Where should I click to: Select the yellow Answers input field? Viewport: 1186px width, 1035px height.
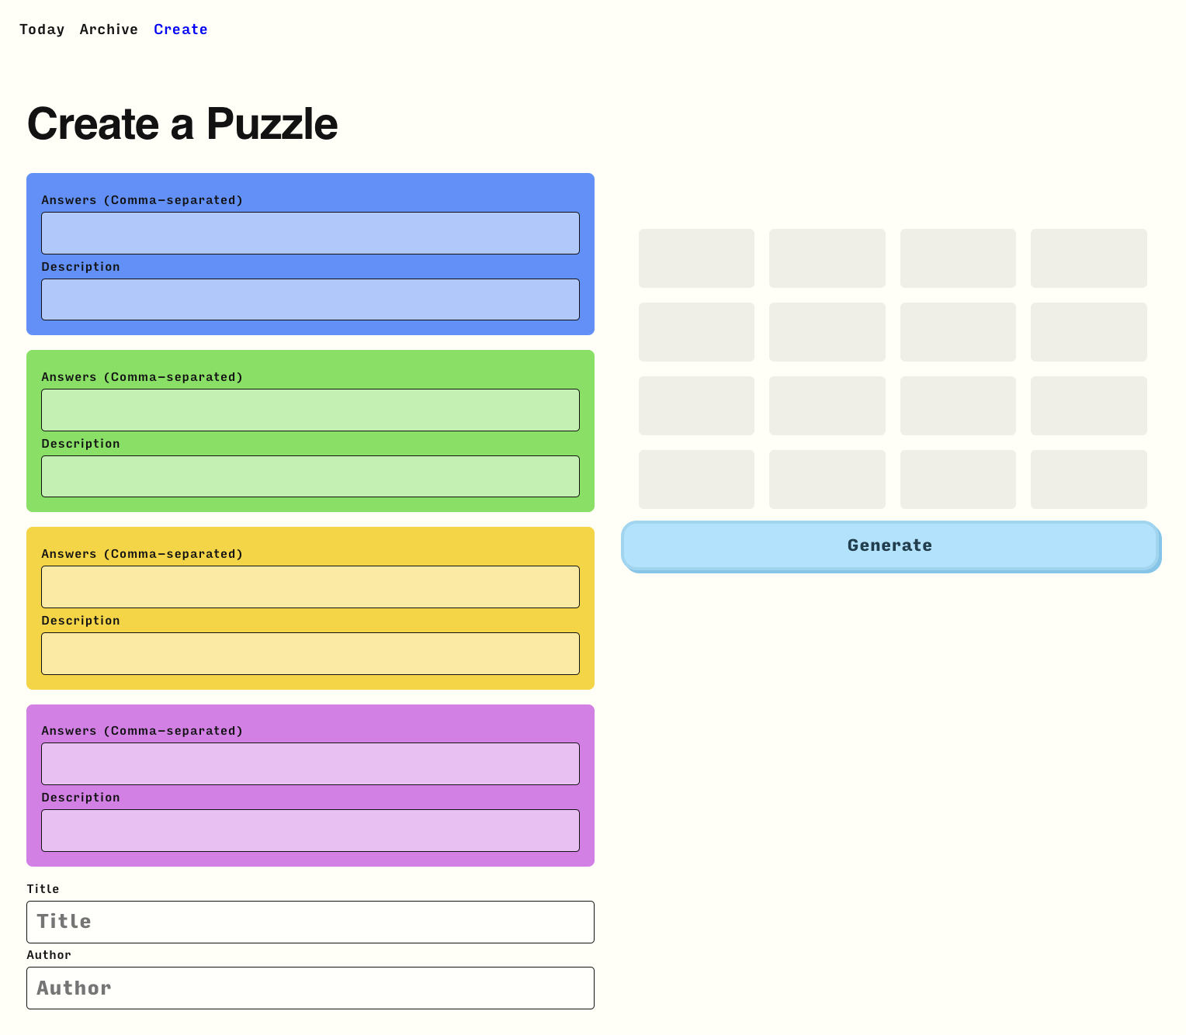[310, 587]
